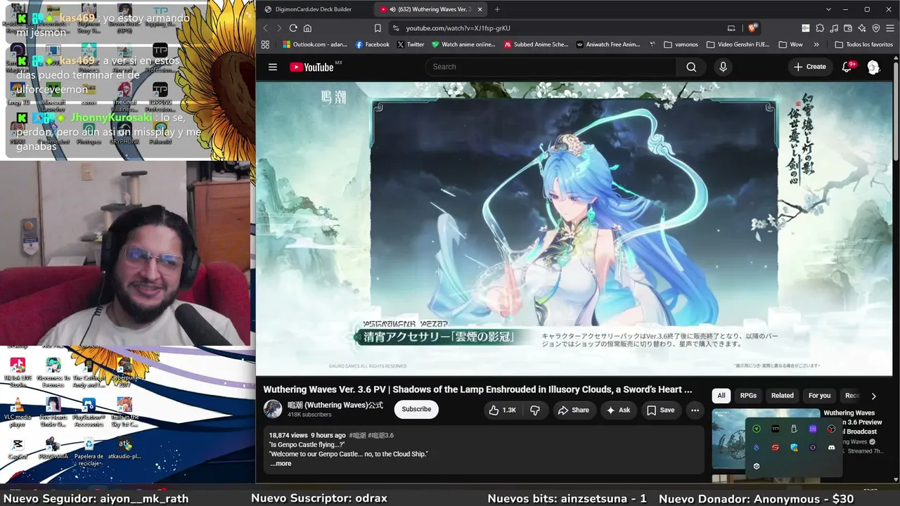
Task: Focus the YouTube search field
Action: [551, 67]
